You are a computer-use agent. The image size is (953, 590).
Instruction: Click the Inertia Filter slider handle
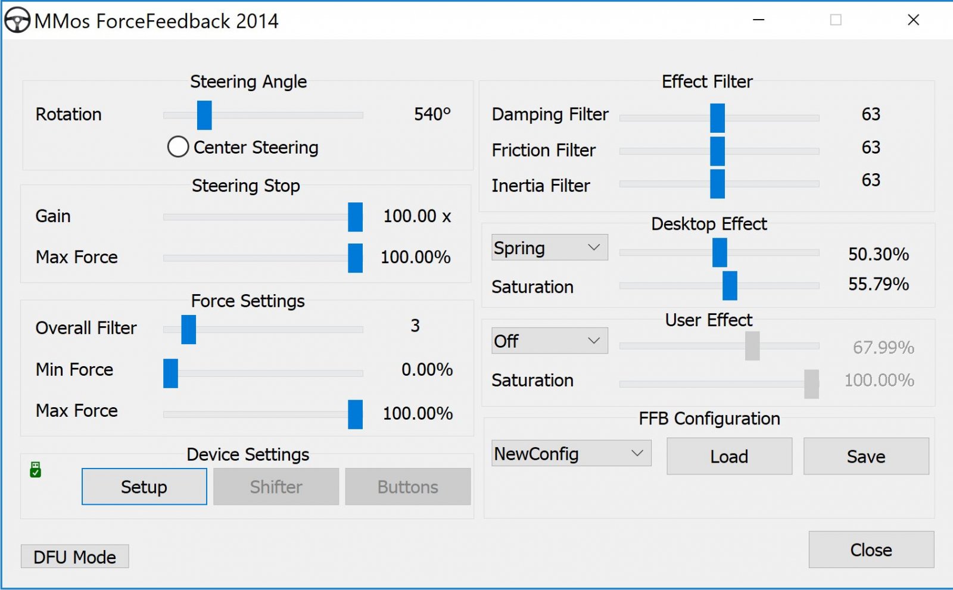[x=717, y=184]
